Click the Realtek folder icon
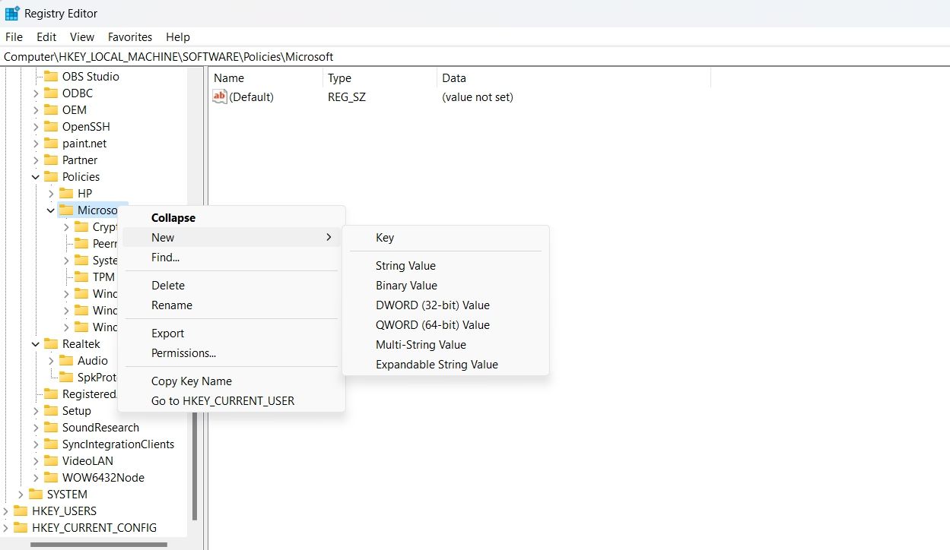This screenshot has width=950, height=550. [x=51, y=343]
